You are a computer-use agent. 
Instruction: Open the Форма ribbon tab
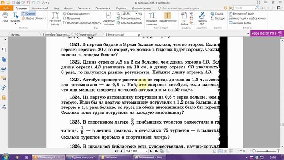click(68, 8)
